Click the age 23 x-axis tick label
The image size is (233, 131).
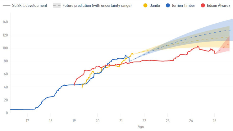(x=168, y=121)
